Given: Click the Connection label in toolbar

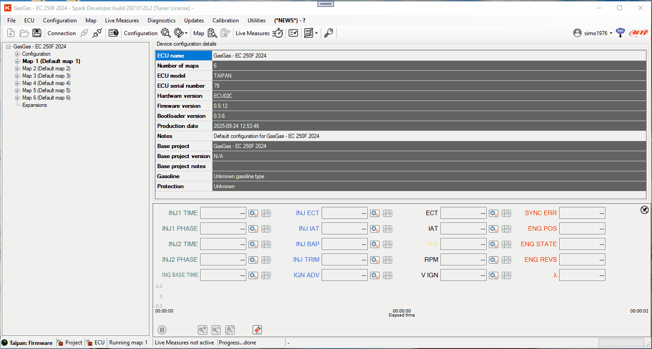Looking at the screenshot, I should pos(62,33).
